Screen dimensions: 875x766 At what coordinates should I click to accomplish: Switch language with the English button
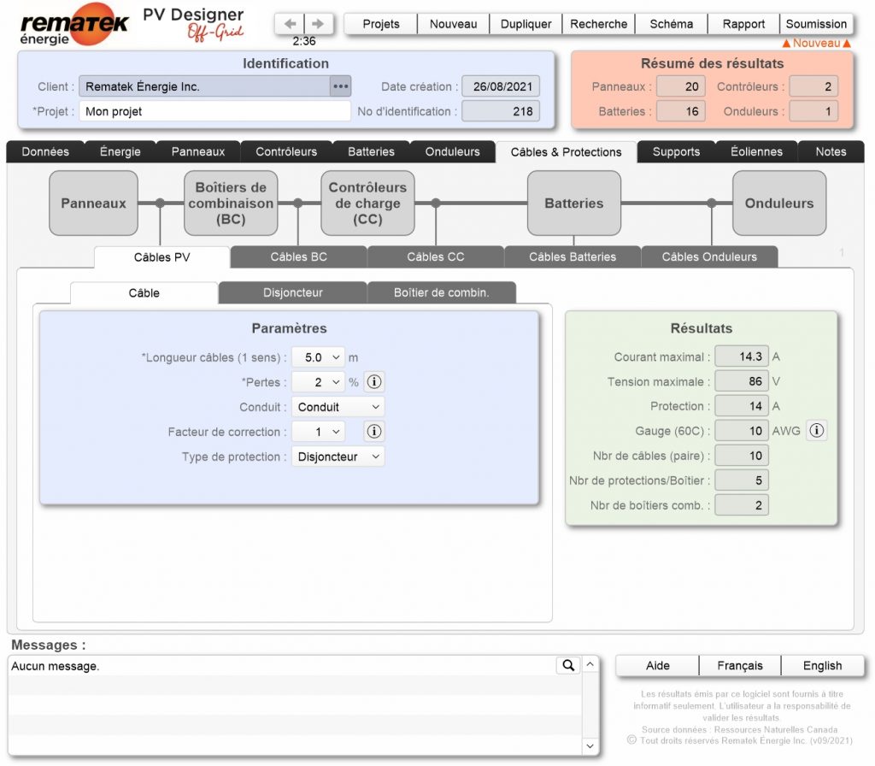[822, 666]
